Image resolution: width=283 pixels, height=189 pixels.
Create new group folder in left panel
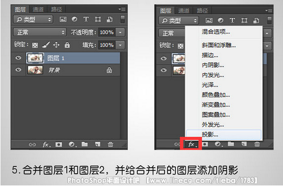click(x=84, y=144)
